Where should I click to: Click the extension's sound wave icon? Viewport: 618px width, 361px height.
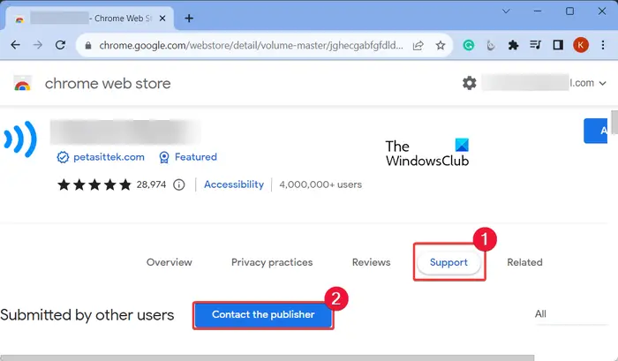click(19, 139)
